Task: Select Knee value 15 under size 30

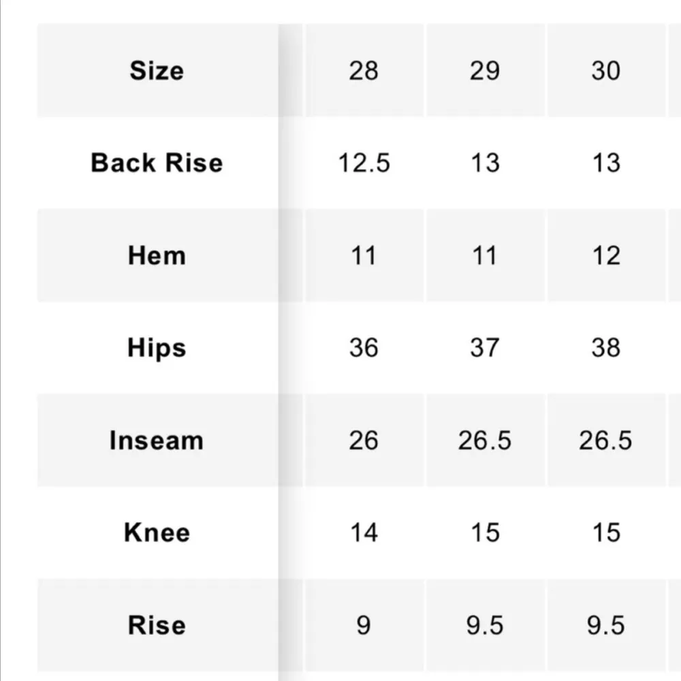Action: [x=605, y=533]
